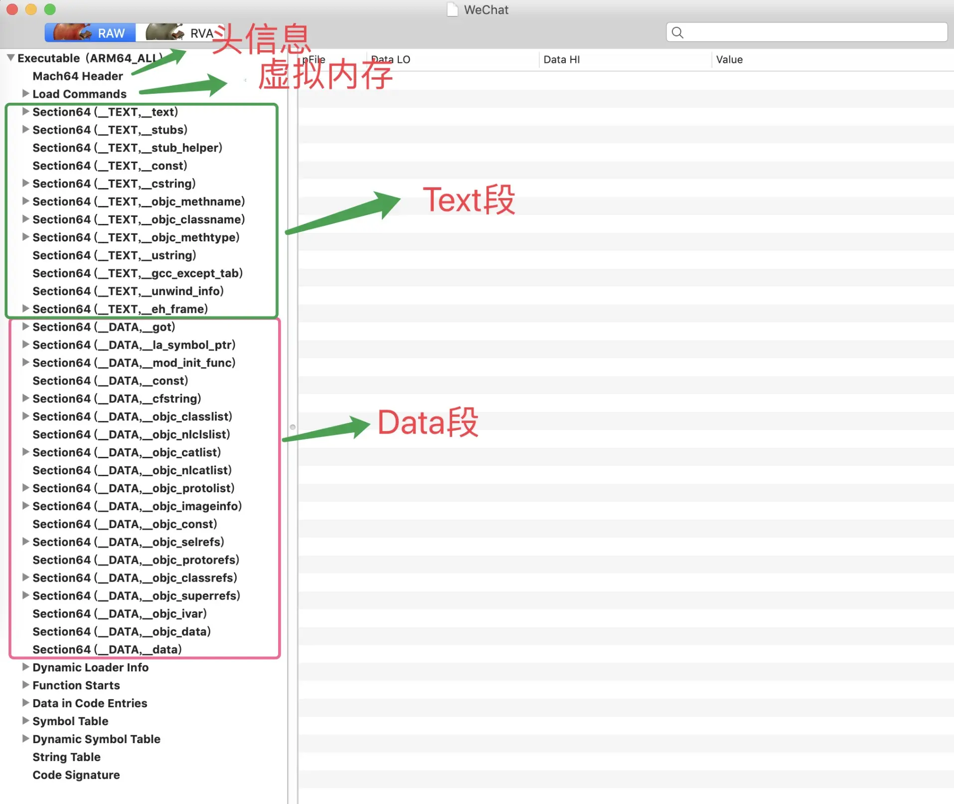954x804 pixels.
Task: Select Section64 (__DATA,__const)
Action: [111, 381]
